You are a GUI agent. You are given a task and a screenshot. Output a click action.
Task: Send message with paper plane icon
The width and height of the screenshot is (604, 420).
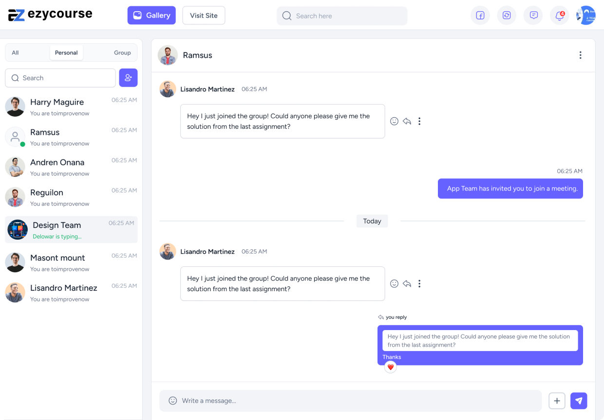tap(579, 401)
